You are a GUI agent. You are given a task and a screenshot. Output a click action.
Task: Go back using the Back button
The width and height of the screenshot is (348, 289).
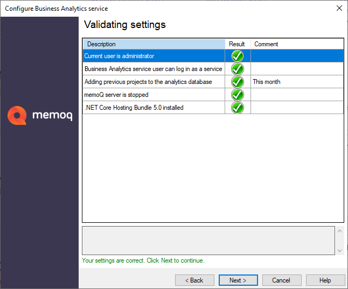194,280
